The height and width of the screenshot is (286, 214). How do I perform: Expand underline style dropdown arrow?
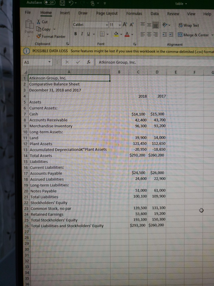[x=94, y=34]
